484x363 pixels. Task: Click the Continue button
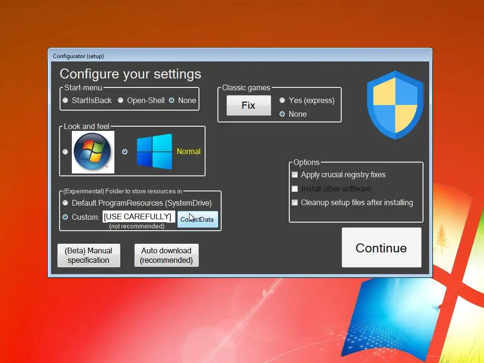(381, 248)
